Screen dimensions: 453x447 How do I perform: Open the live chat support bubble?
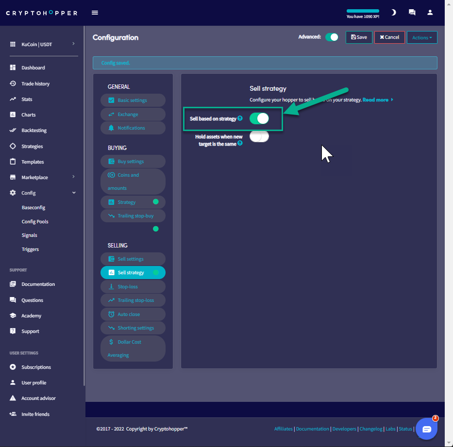[426, 429]
